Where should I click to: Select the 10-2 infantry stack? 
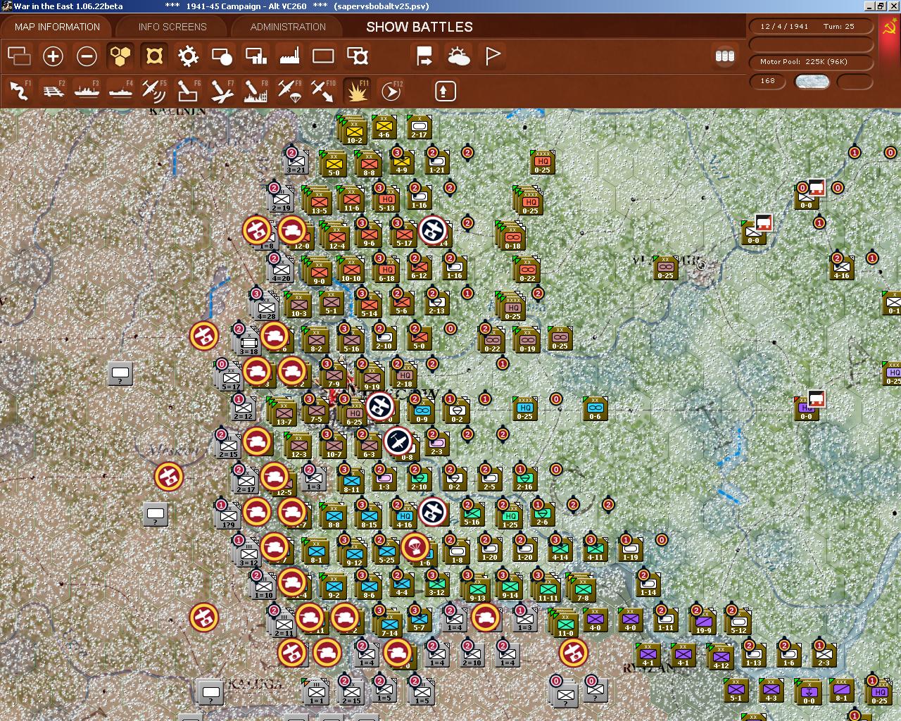[x=354, y=132]
